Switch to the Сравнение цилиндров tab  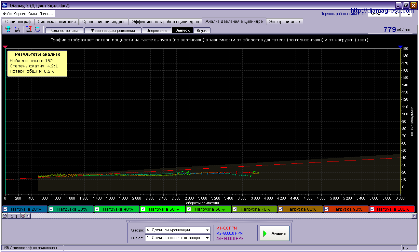[104, 21]
